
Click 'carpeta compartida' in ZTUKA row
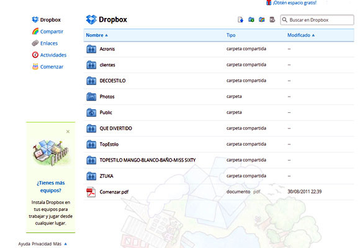246,175
